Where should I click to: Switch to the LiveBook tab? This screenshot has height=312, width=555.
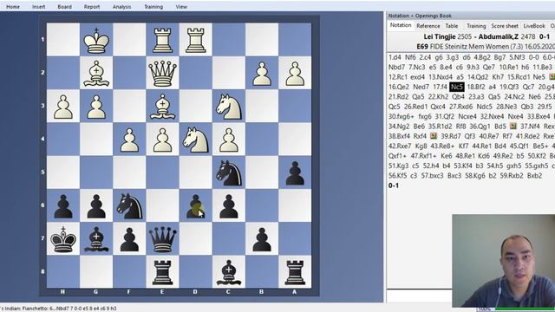[534, 26]
